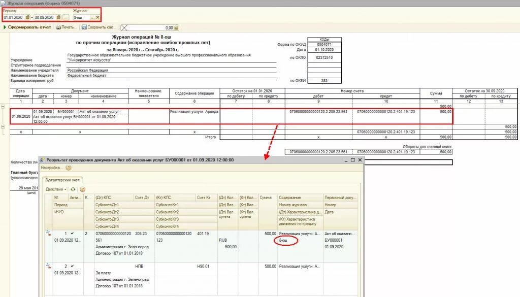Image resolution: width=520 pixels, height=297 pixels.
Task: Switch to Бухгалтерский учет tab
Action: [62, 180]
